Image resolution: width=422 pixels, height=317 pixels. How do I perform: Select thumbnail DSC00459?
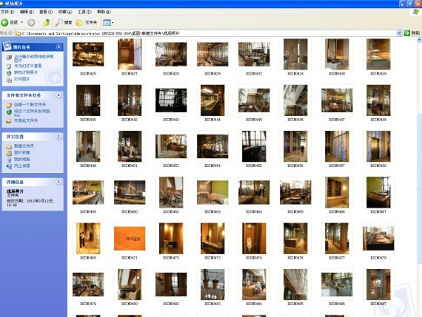(88, 193)
